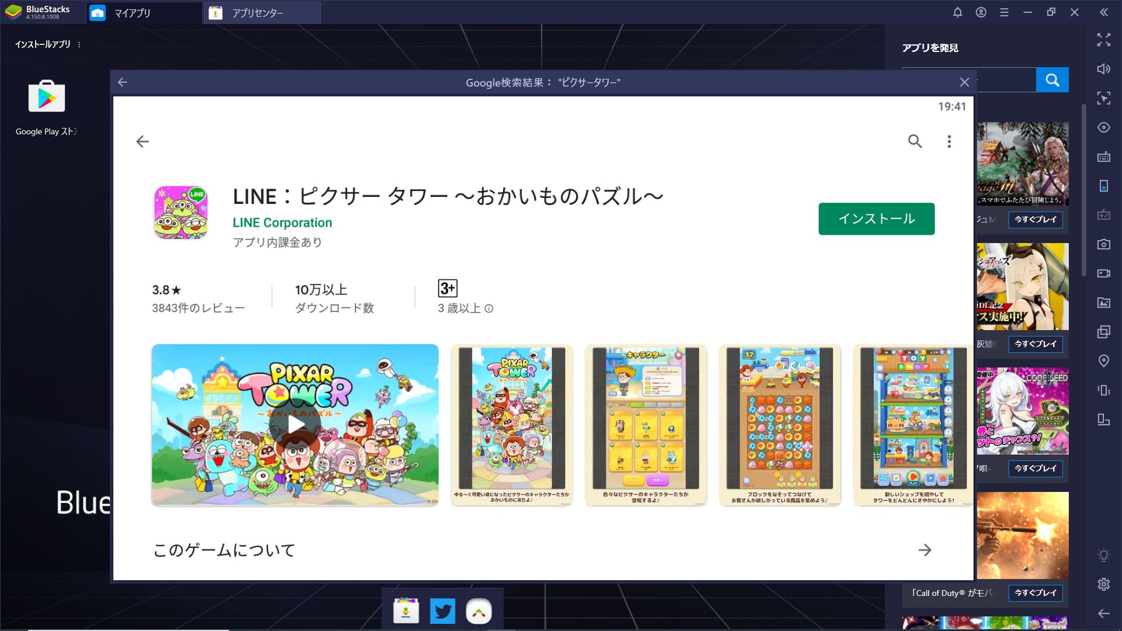Click the インストール button

coord(876,219)
